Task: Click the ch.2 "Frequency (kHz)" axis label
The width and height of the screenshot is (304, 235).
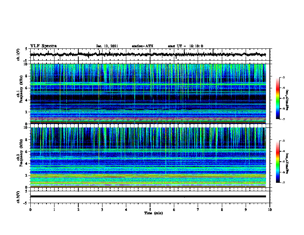Action: pos(21,153)
